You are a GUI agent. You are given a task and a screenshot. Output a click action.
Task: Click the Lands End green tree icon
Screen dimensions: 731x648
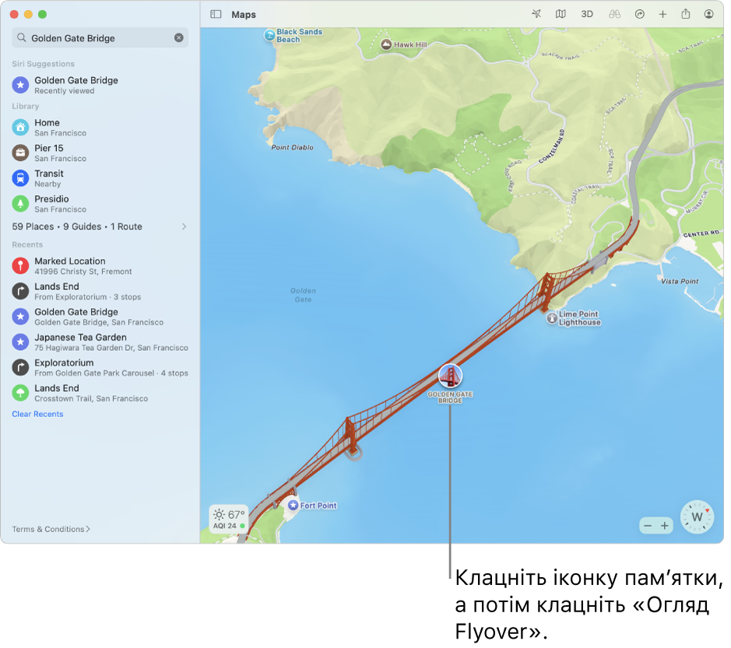click(x=20, y=393)
